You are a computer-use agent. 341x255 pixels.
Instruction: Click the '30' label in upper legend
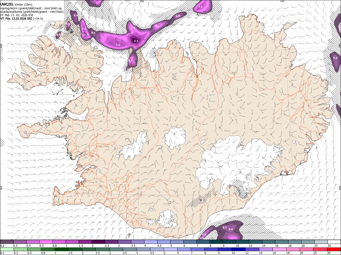coord(329,246)
